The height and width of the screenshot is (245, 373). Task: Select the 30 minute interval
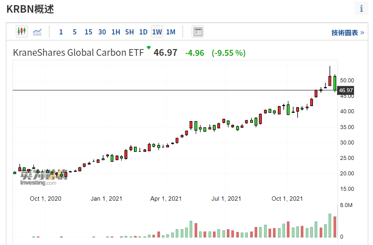pos(102,32)
